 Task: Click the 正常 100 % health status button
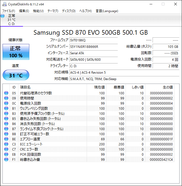tap(16, 52)
